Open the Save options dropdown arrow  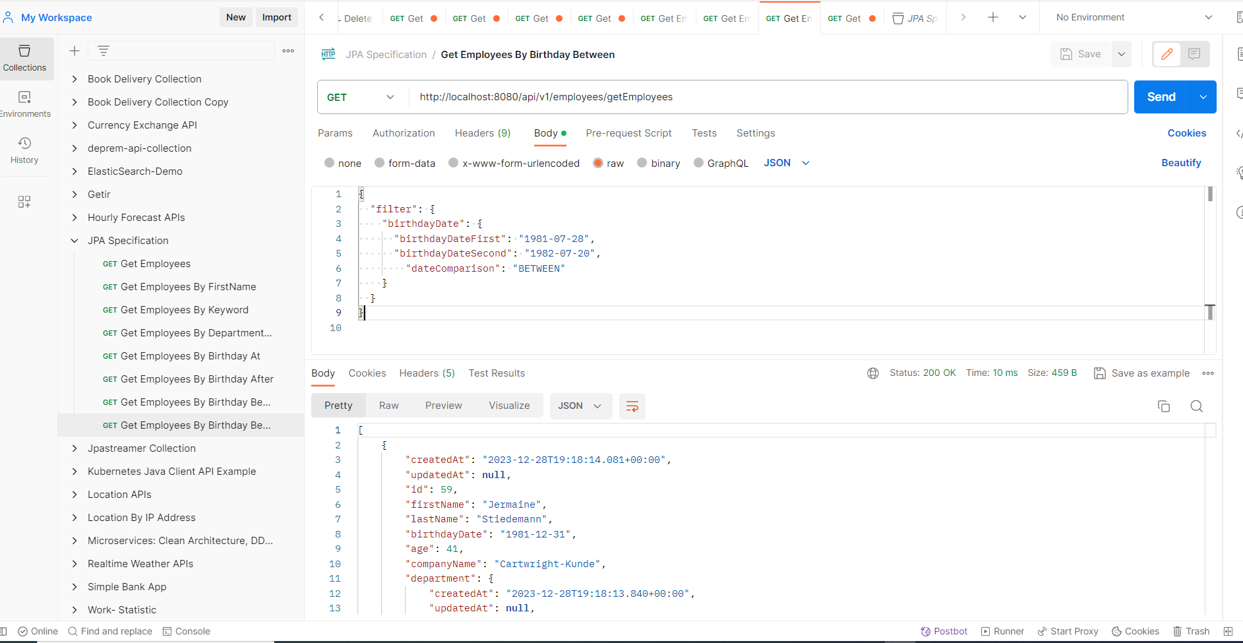point(1122,54)
